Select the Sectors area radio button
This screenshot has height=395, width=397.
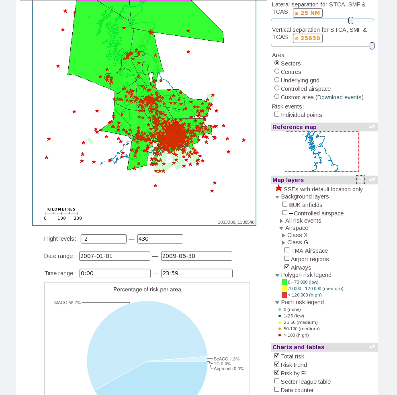click(277, 63)
